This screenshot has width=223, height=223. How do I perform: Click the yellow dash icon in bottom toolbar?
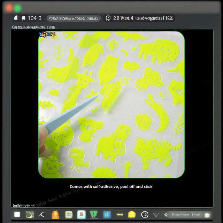pos(120,215)
